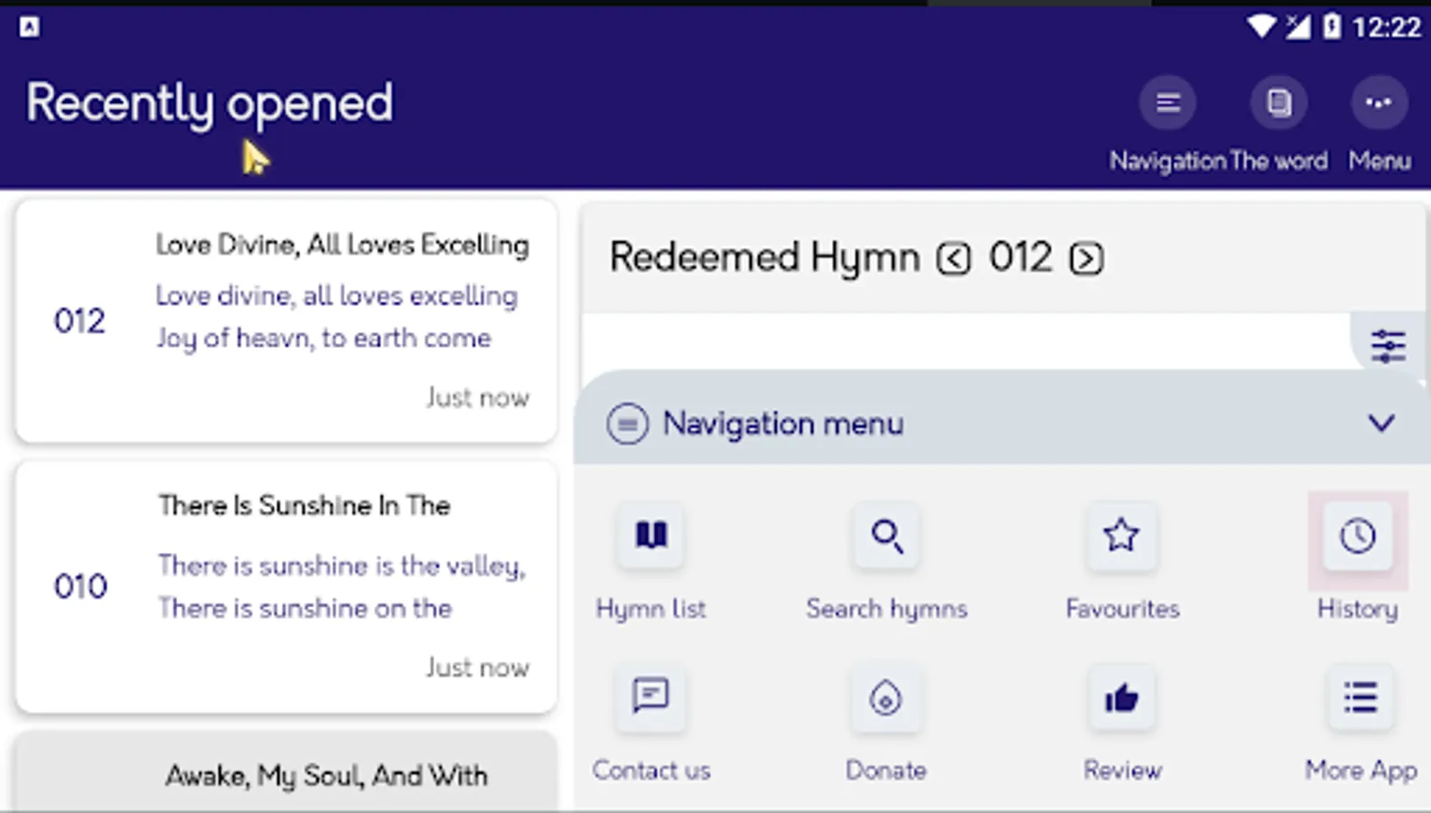Open the Contact us chat icon
1431x813 pixels.
tap(650, 696)
